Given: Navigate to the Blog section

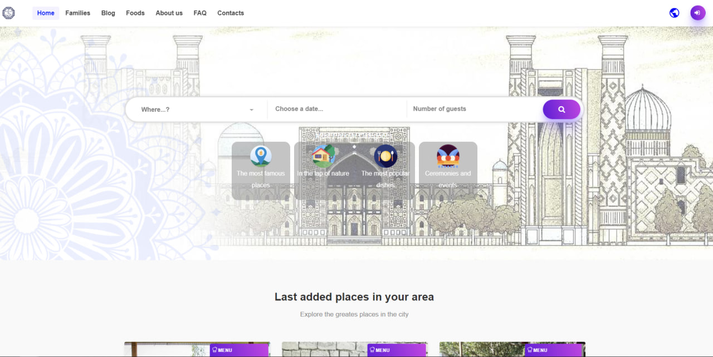Looking at the screenshot, I should (x=108, y=13).
